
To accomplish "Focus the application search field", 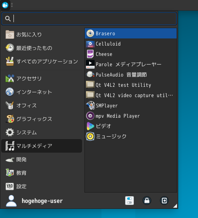I will coord(89,19).
